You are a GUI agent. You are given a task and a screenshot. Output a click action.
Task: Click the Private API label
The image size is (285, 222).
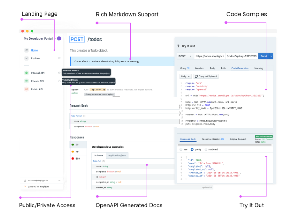(37, 81)
